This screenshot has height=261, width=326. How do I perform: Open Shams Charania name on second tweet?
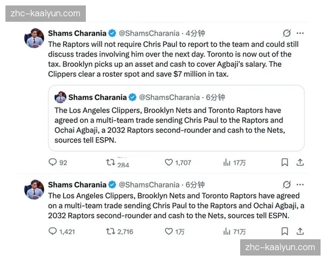pos(77,185)
